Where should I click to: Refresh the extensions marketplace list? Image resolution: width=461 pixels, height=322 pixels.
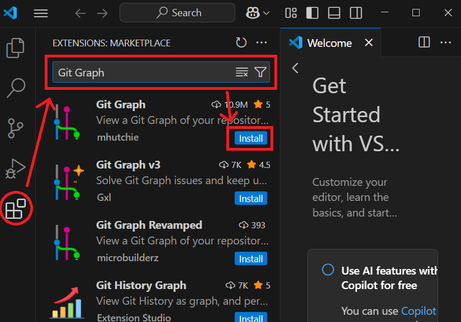tap(241, 42)
